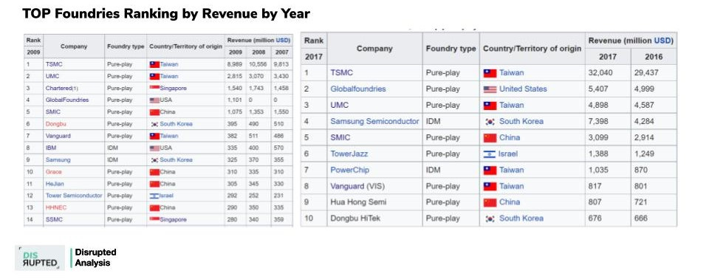This screenshot has height=279, width=709.
Task: Follow the South Korea link in the Dongbu HiTek row
Action: 521,218
